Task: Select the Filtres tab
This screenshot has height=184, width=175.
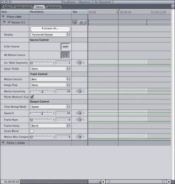Action: pyautogui.click(x=39, y=7)
